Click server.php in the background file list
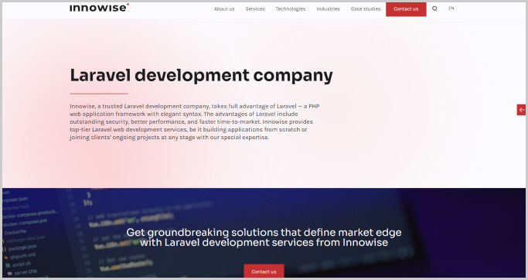 [26, 272]
